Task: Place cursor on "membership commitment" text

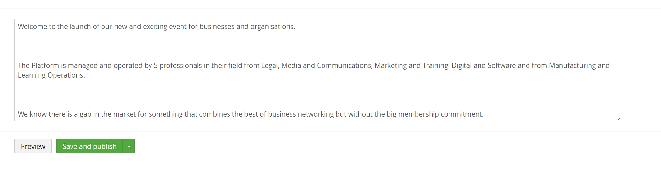Action: (440, 114)
